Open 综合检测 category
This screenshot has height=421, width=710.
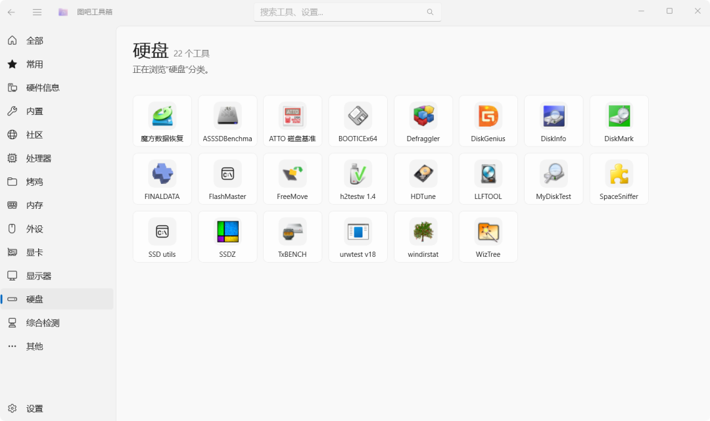click(57, 323)
